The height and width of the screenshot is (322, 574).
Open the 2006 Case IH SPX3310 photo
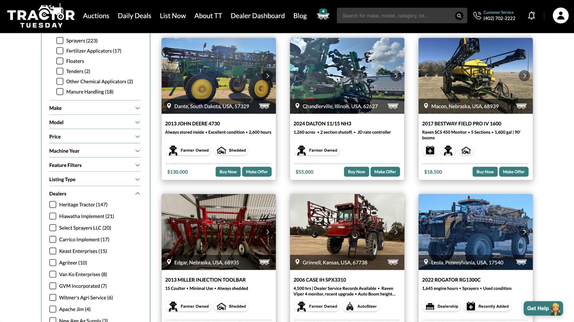tap(347, 232)
